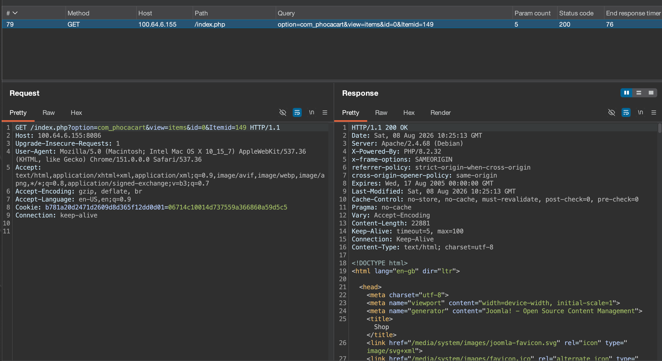Click Server: Apache response header
Viewport: 662px width, 361px height.
pos(407,144)
